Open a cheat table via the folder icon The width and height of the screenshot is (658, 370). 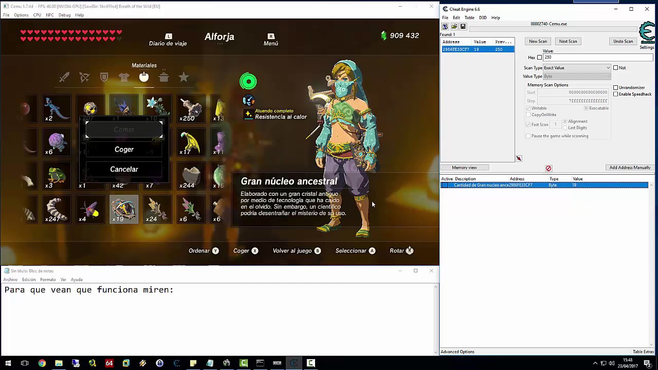[454, 26]
